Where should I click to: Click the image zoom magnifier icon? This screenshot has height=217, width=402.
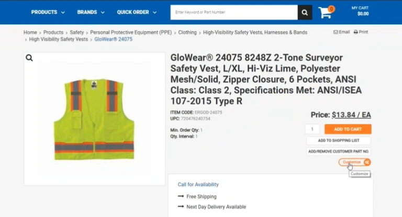pos(29,58)
